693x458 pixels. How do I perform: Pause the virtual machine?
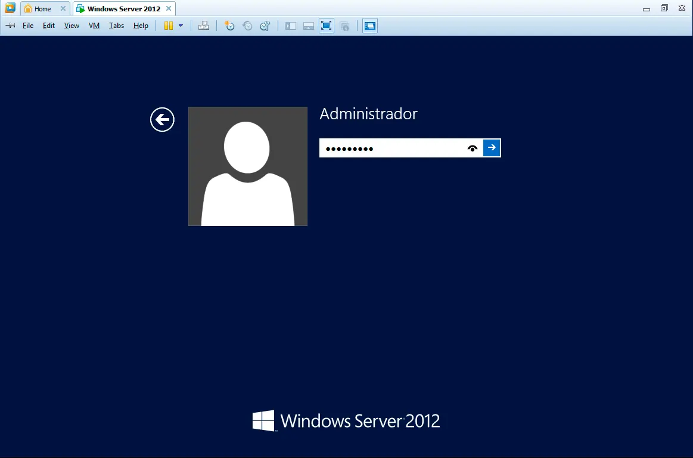click(x=169, y=26)
